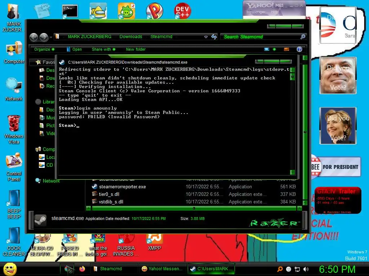Screen dimensions: 369x276
Task: Click the 6:50 PM taskbar clock
Action: coord(337,269)
